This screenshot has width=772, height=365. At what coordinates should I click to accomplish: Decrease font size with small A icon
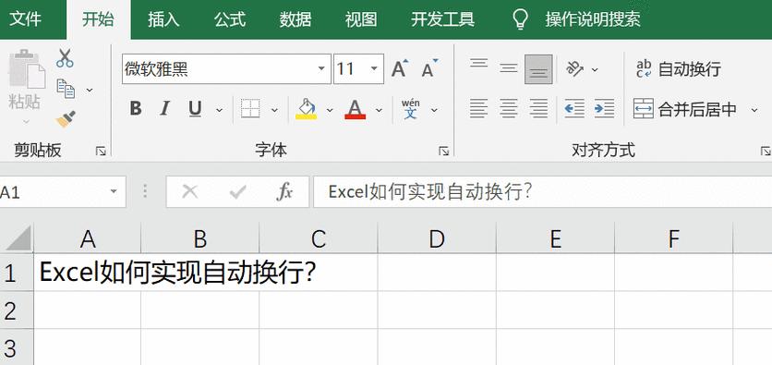pyautogui.click(x=429, y=68)
